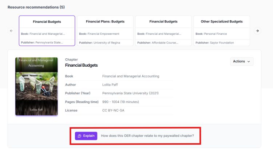The width and height of the screenshot is (273, 149).
Task: Click the chat icon on Explain button
Action: pos(79,136)
